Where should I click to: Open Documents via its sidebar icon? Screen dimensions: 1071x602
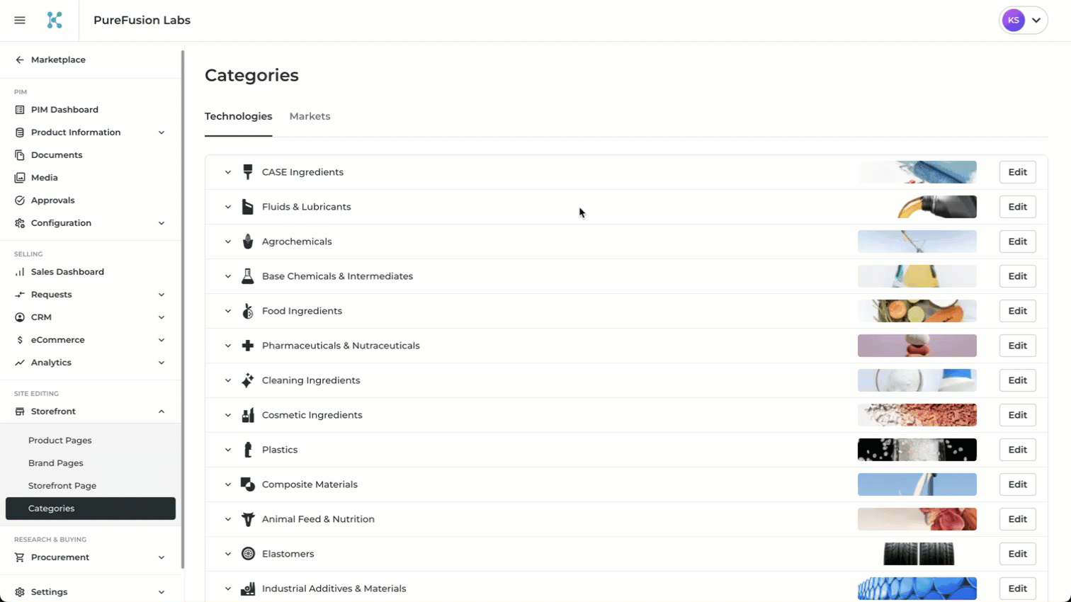click(20, 155)
